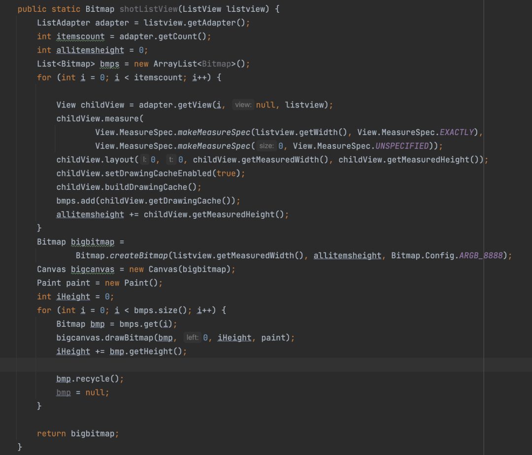Click bmp.getHeight() call
This screenshot has height=455, width=532.
click(x=146, y=351)
